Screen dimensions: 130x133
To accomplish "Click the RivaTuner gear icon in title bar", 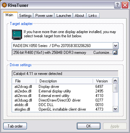I will click(x=4, y=5).
